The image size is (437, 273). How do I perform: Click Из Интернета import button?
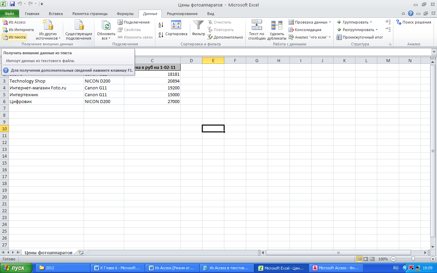click(18, 30)
